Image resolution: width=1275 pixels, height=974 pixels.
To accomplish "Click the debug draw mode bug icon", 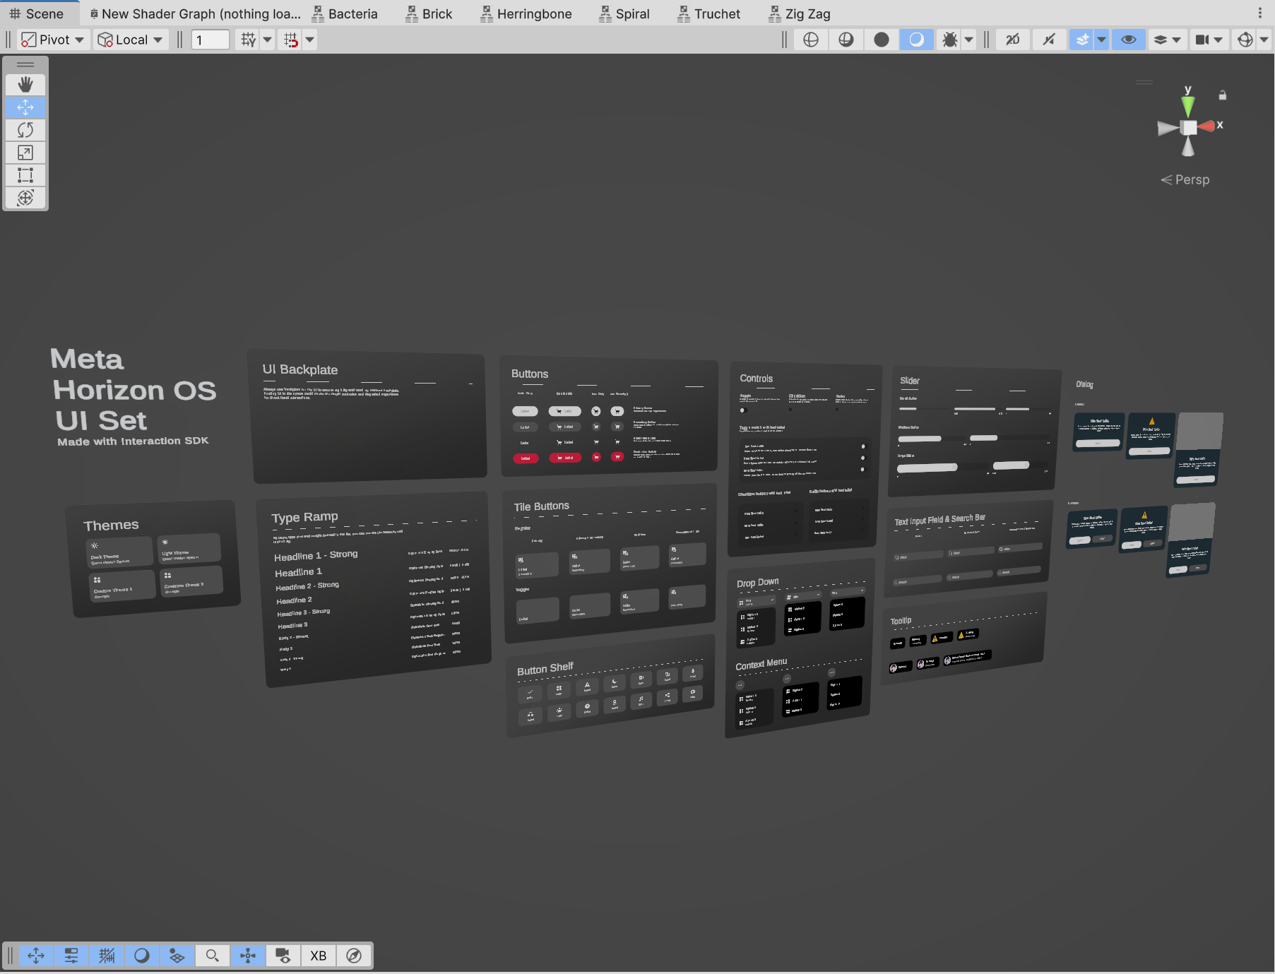I will pos(949,40).
